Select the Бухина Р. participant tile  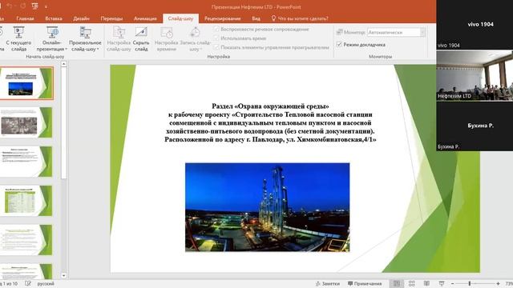pyautogui.click(x=475, y=126)
